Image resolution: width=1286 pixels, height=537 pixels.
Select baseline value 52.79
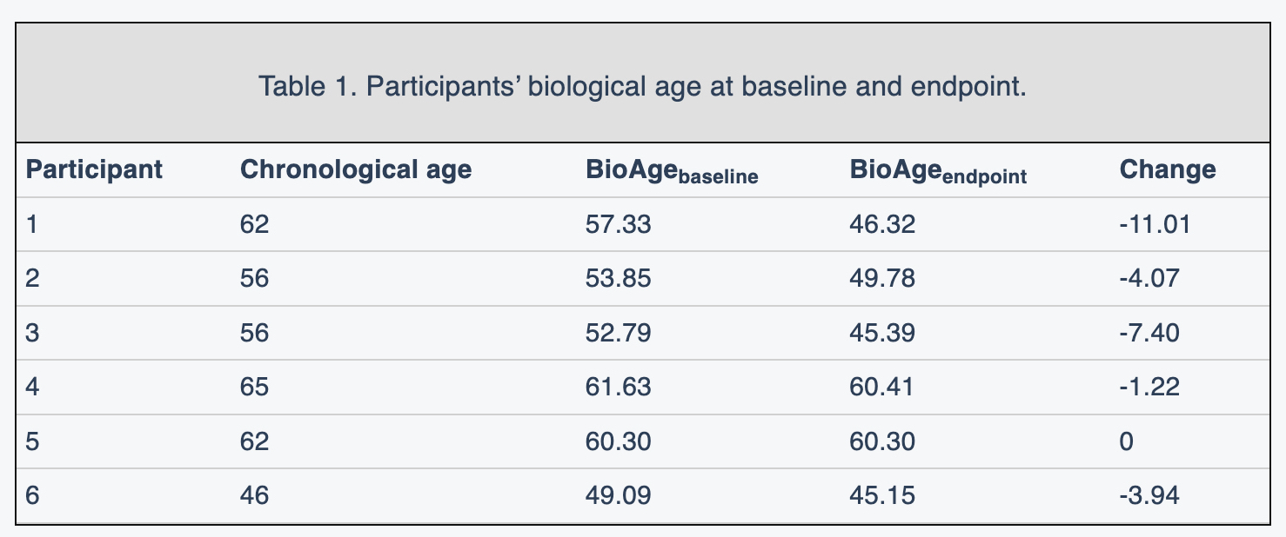(x=619, y=333)
